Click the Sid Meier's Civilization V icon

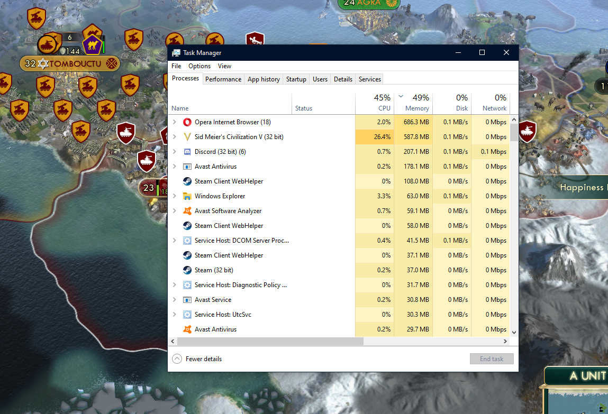187,137
